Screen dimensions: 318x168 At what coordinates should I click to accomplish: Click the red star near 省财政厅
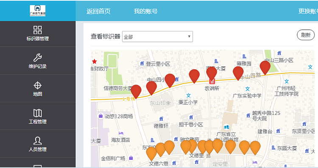[x=94, y=62]
